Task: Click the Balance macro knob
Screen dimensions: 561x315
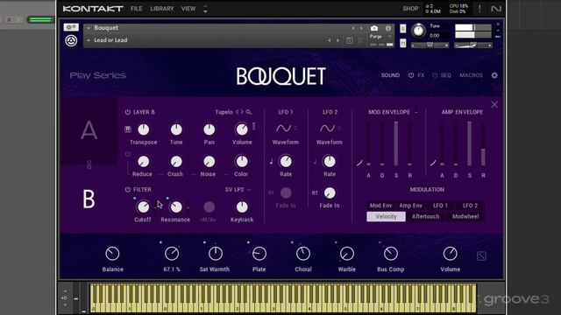Action: [112, 254]
